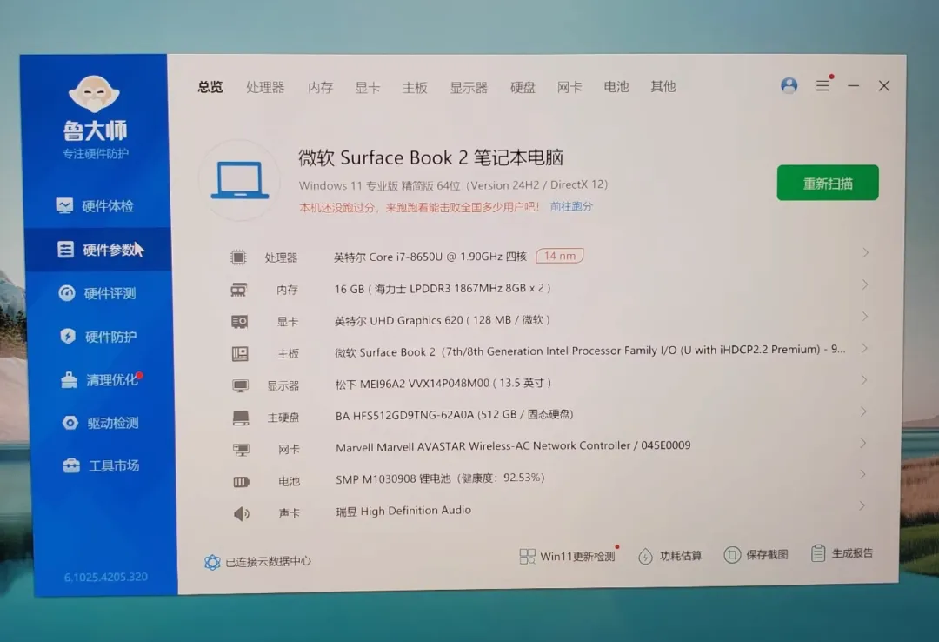The width and height of the screenshot is (939, 642).
Task: Click speaker icon in 声卡 row
Action: (242, 514)
